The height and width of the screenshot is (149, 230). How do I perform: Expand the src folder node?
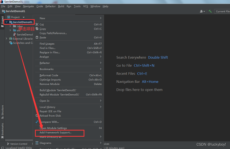(x=10, y=30)
